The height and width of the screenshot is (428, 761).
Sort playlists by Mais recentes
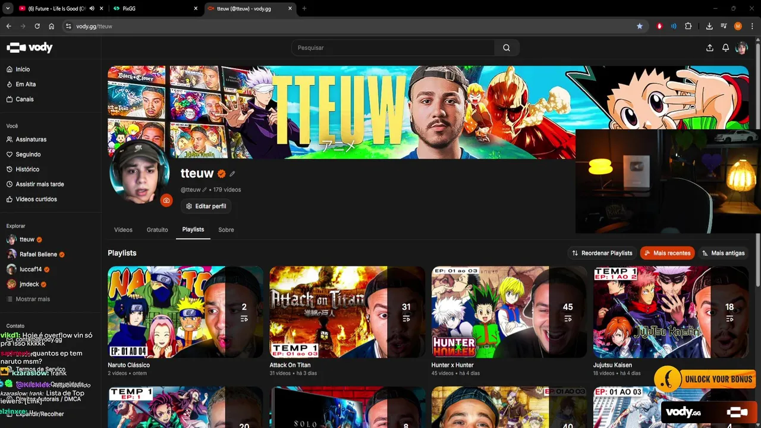coord(667,253)
